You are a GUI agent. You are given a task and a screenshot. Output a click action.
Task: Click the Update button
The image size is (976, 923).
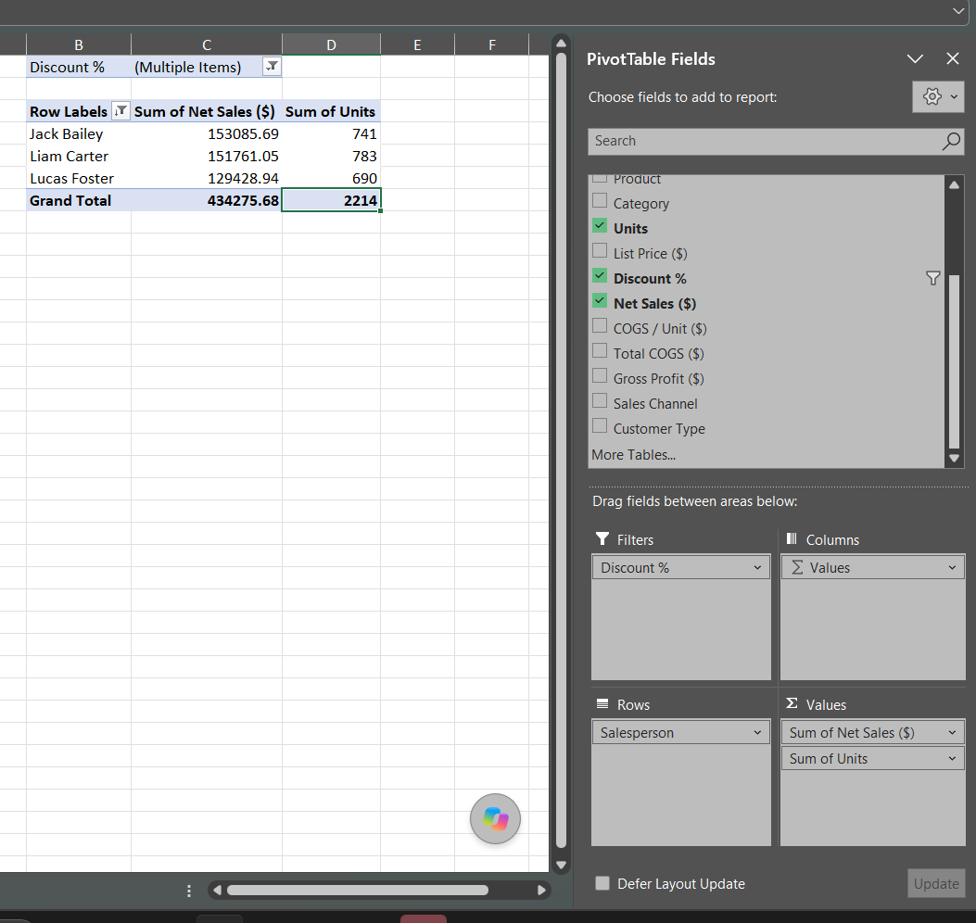[936, 884]
